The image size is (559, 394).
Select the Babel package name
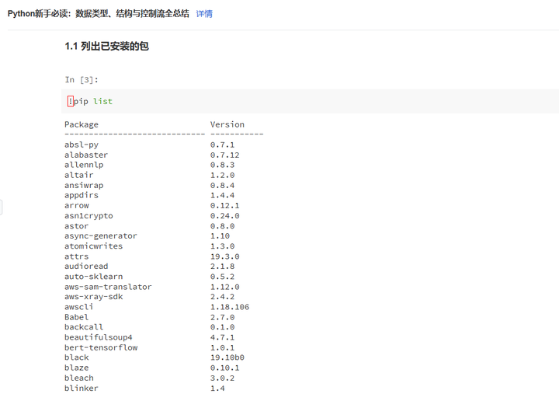(x=76, y=317)
